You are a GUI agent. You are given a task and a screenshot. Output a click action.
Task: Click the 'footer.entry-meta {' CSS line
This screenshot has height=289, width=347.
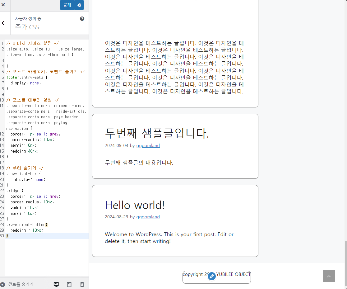27,77
